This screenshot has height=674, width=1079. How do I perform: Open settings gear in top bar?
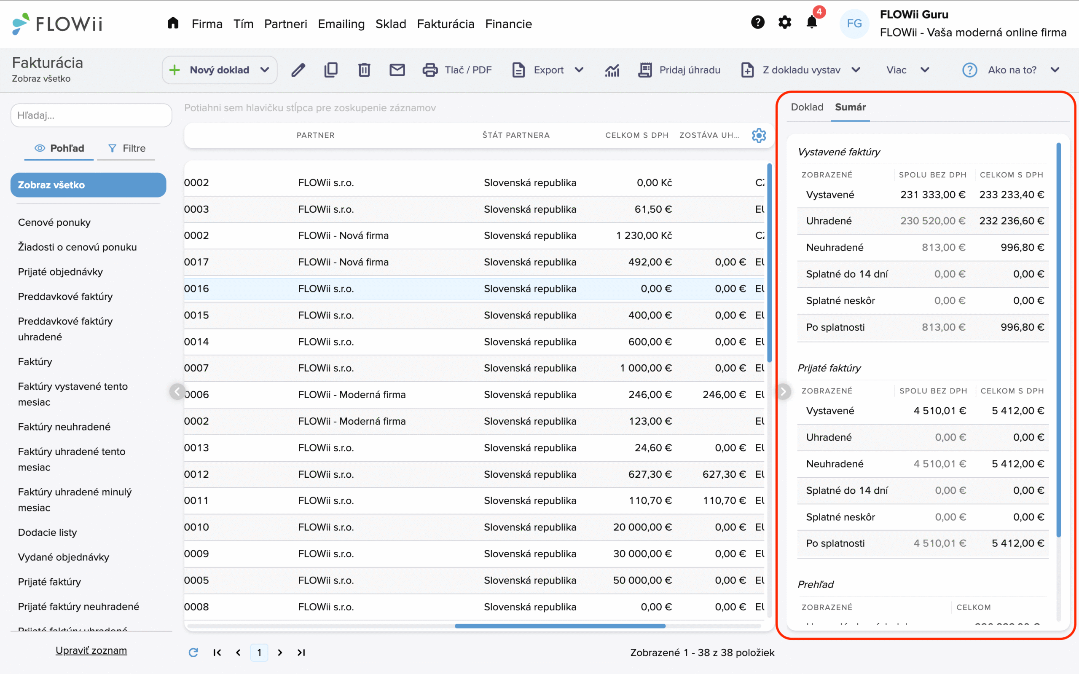pyautogui.click(x=785, y=22)
